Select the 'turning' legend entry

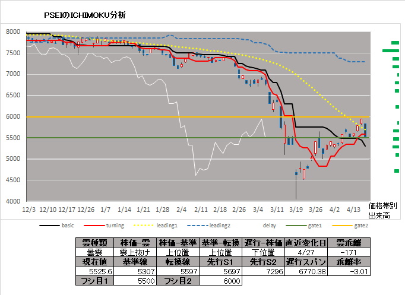(x=104, y=226)
